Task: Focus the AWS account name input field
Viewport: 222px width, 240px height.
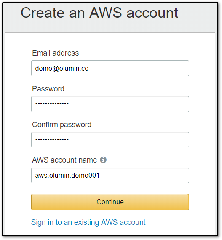Action: tap(110, 176)
